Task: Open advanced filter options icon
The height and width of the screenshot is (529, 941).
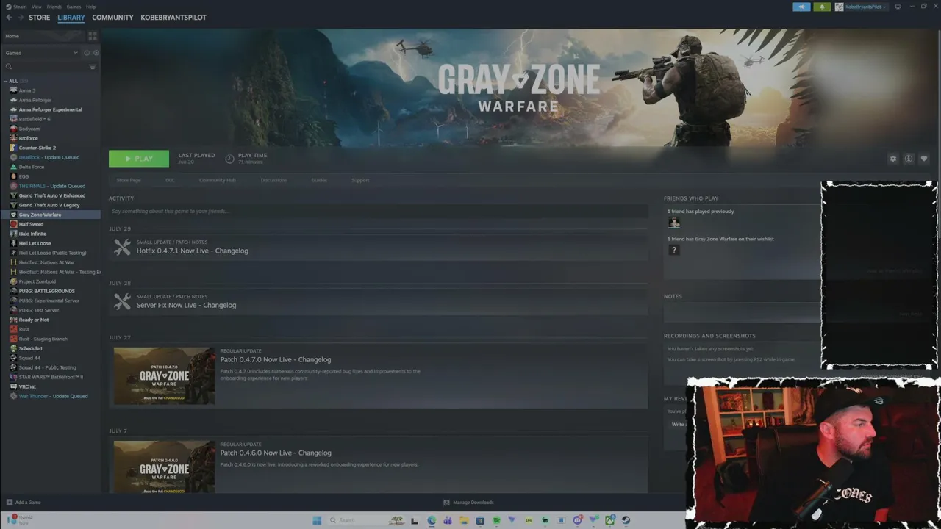Action: (x=93, y=67)
